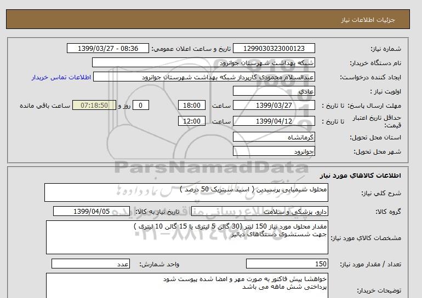The height and width of the screenshot is (298, 422).
Task: Select the delivery city field جوانرود
Action: click(273, 151)
